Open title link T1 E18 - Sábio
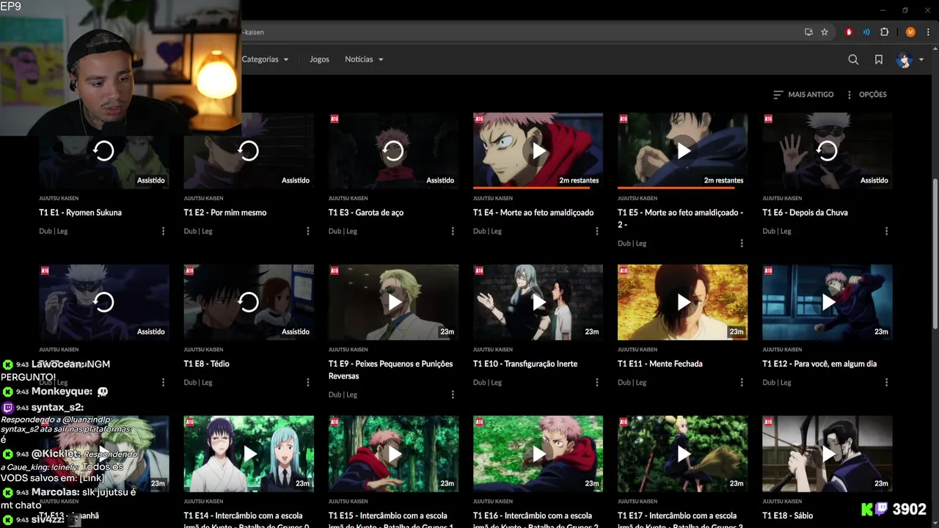 [788, 516]
